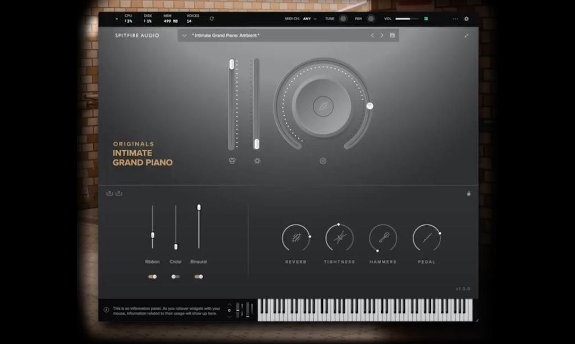
Task: Click the PEDAL knob
Action: pos(427,238)
